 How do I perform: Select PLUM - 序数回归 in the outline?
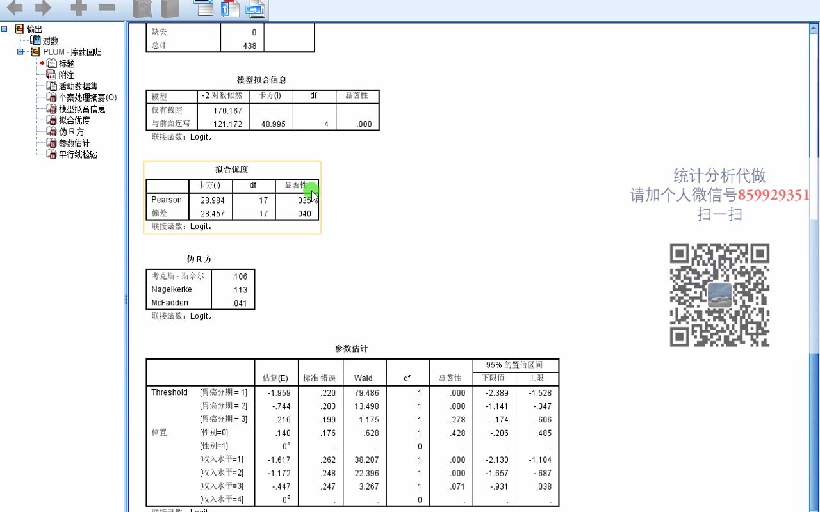point(72,52)
